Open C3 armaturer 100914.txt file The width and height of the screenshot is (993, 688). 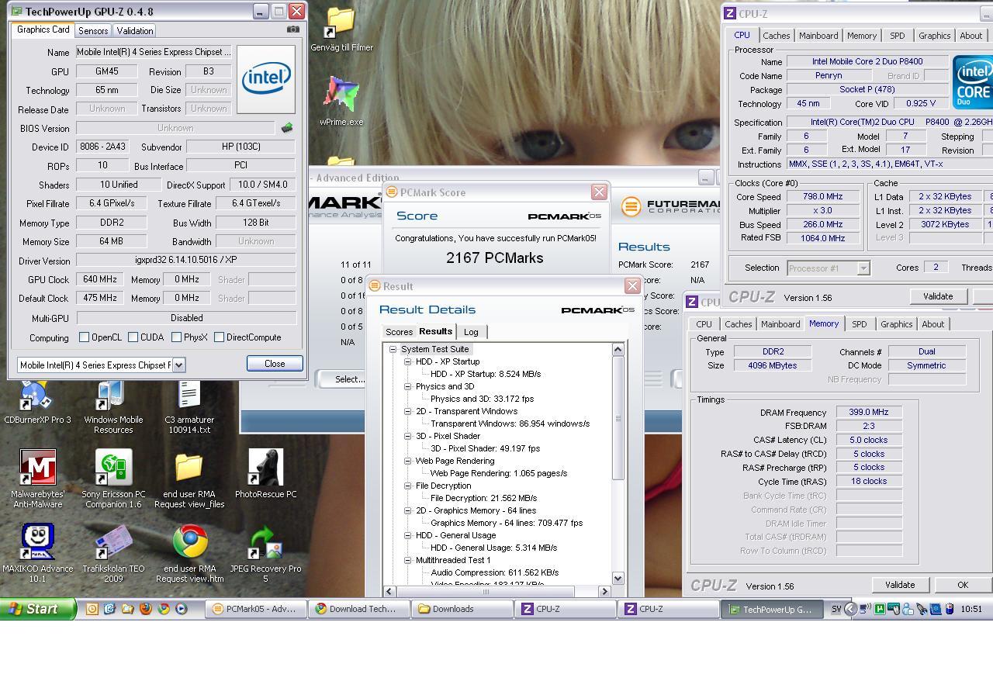189,406
